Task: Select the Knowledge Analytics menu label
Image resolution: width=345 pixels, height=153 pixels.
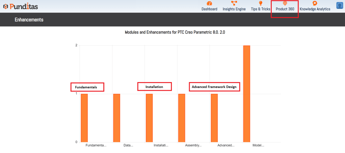Action: click(x=315, y=9)
